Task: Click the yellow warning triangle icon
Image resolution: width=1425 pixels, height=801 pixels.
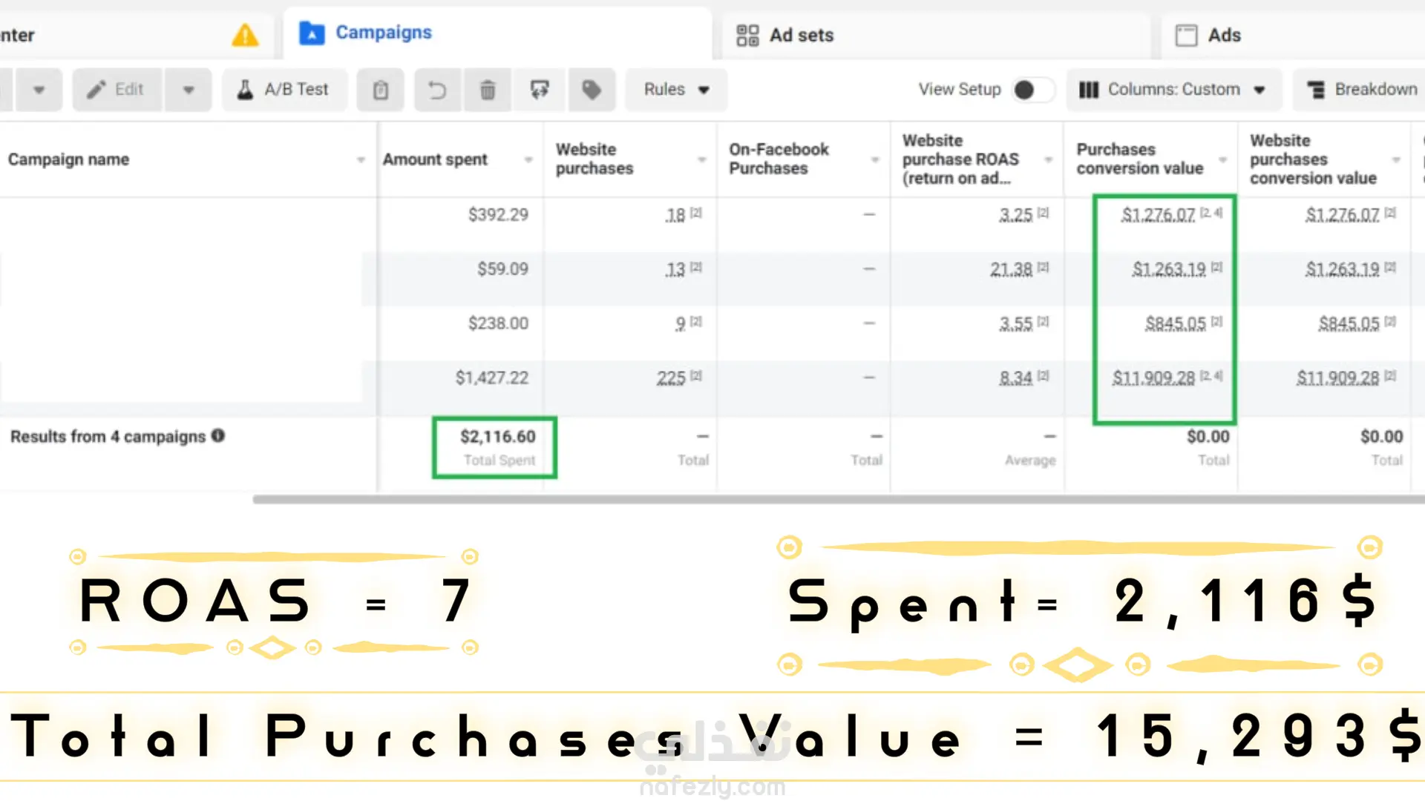Action: 245,35
